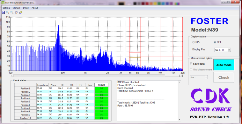Screen dimensions: 242x124
Task: Select the Position 5 row header
Action: point(26,101)
